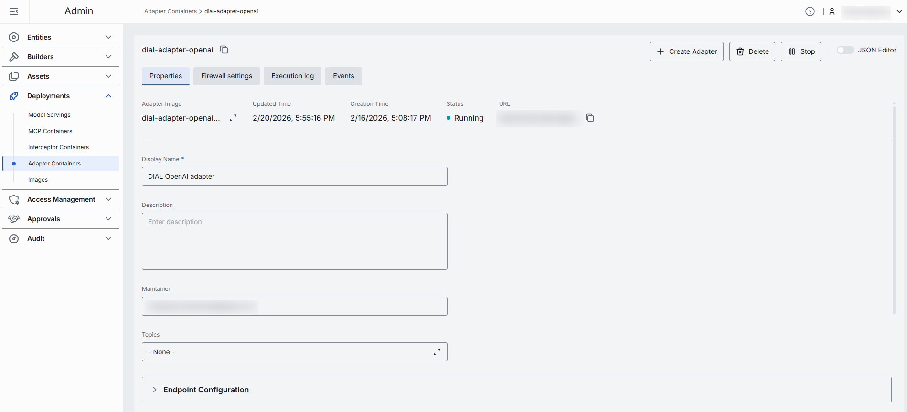Click the Audit icon in sidebar
The width and height of the screenshot is (907, 412).
[x=14, y=238]
